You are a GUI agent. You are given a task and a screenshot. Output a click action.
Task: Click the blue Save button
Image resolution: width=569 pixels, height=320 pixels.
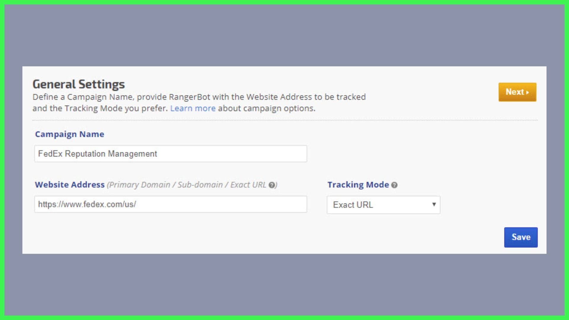(521, 237)
